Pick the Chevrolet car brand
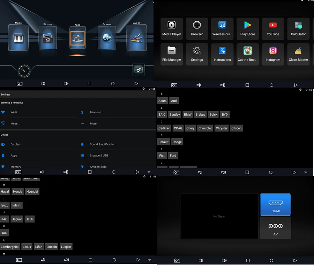 205,128
